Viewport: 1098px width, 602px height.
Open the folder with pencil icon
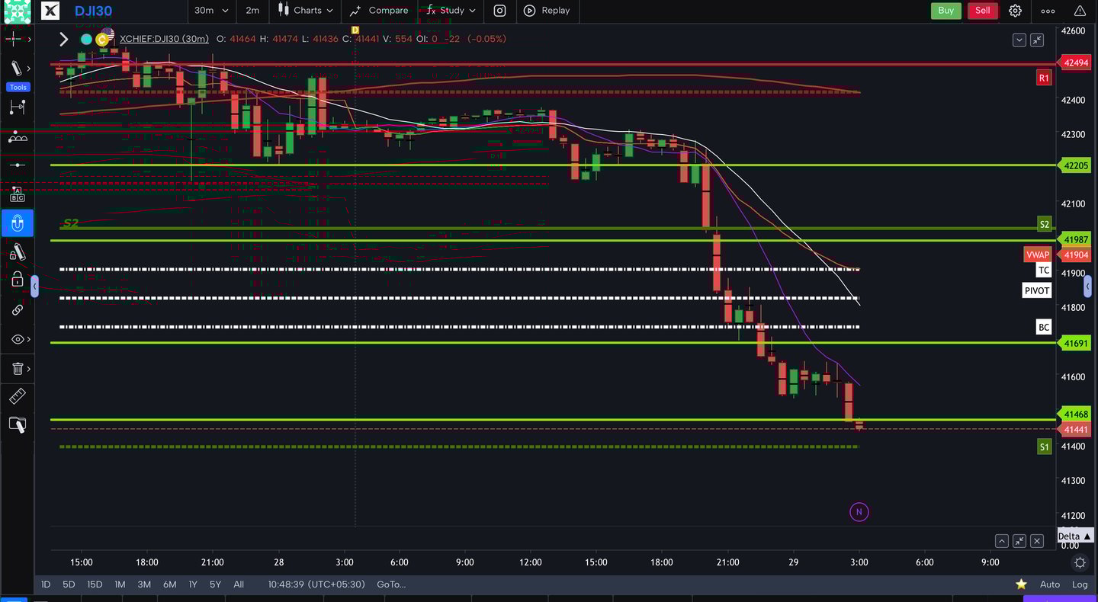click(17, 425)
